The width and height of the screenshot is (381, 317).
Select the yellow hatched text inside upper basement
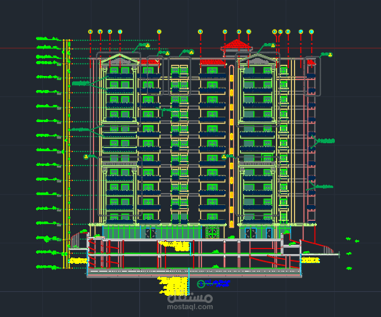tap(174, 246)
